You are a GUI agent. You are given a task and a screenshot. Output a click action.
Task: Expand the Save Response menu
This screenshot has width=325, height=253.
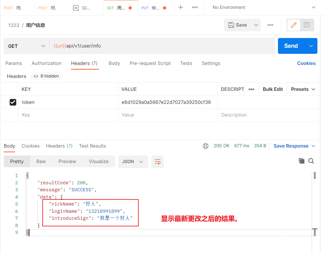(x=294, y=146)
